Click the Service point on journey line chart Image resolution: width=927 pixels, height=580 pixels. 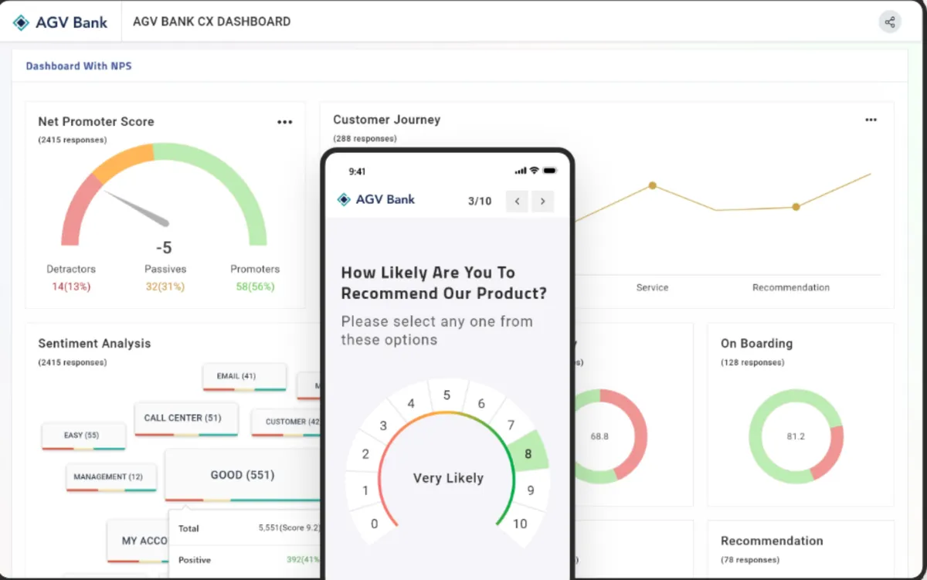(652, 185)
